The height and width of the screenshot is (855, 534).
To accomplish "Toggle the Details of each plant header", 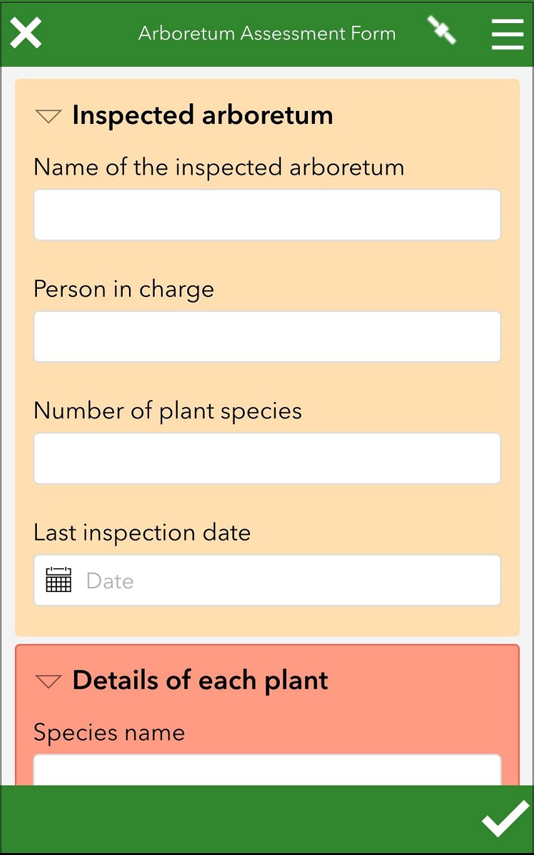I will [200, 680].
